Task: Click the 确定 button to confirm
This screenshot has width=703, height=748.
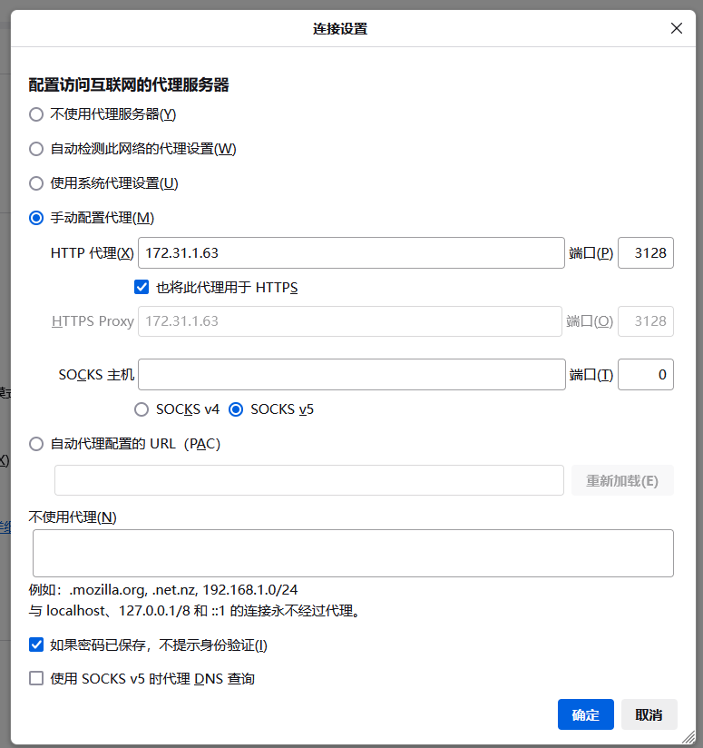Action: (585, 714)
